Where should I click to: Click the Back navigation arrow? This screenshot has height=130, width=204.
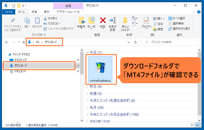7,42
